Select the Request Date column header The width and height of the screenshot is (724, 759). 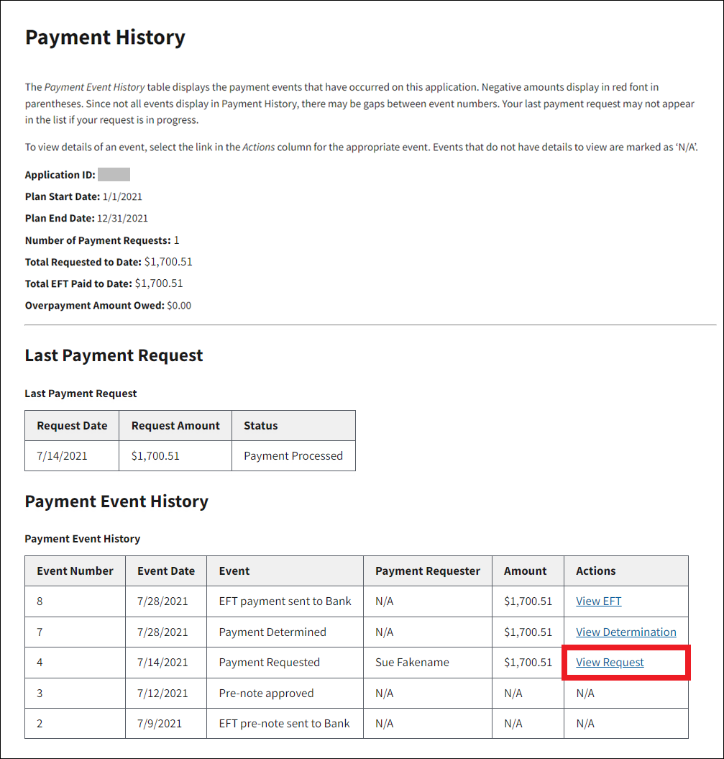(x=72, y=426)
